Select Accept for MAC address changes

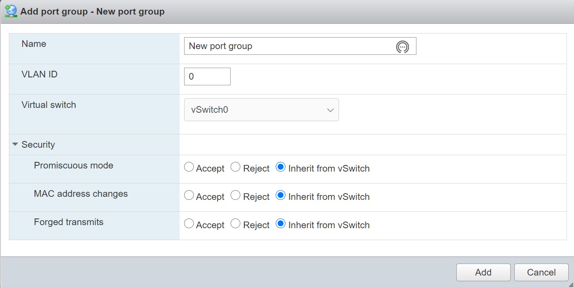click(x=189, y=195)
